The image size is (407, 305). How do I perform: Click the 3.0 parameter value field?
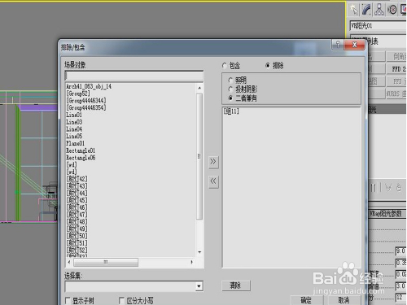click(x=400, y=286)
